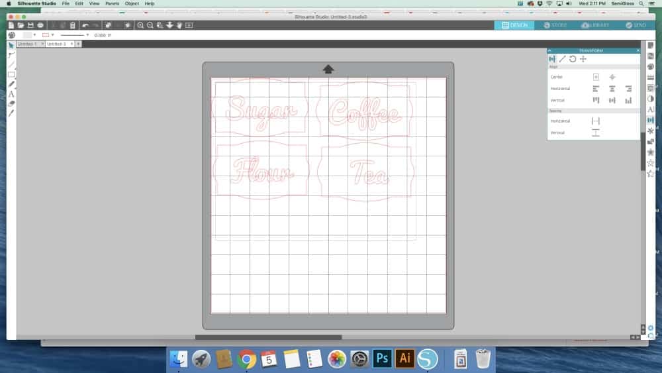Select the pan hand tool
The width and height of the screenshot is (662, 373).
(x=179, y=25)
